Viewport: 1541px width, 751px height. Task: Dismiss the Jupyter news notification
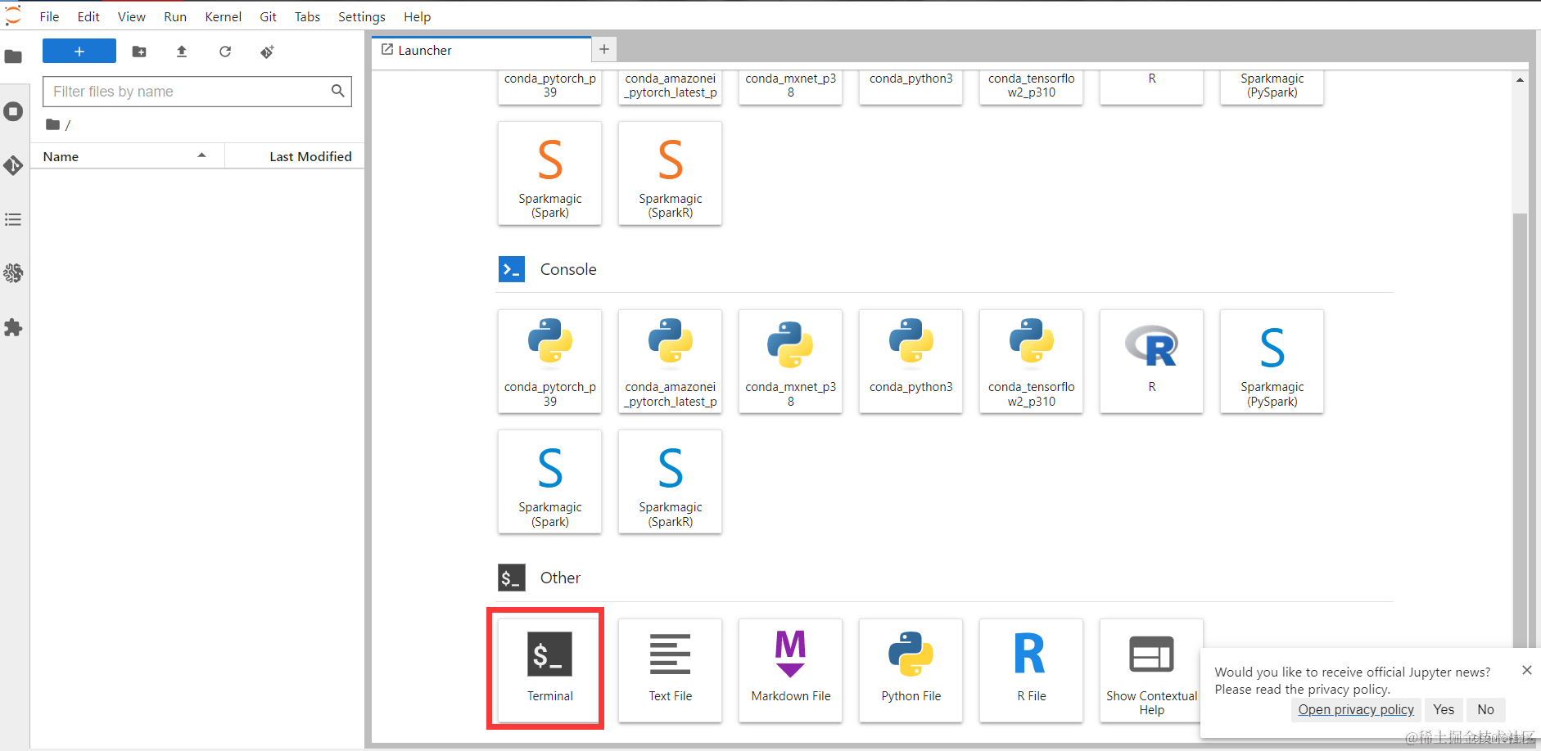coord(1526,670)
